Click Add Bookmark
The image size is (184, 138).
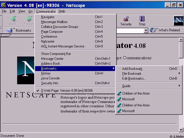[x=149, y=69]
